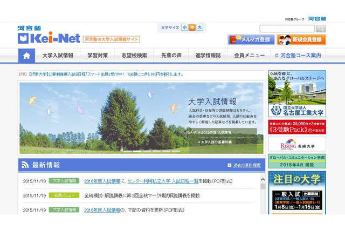Click the 会員メニュー tag in news list
Viewport: 345px width, 230px height.
(64, 195)
